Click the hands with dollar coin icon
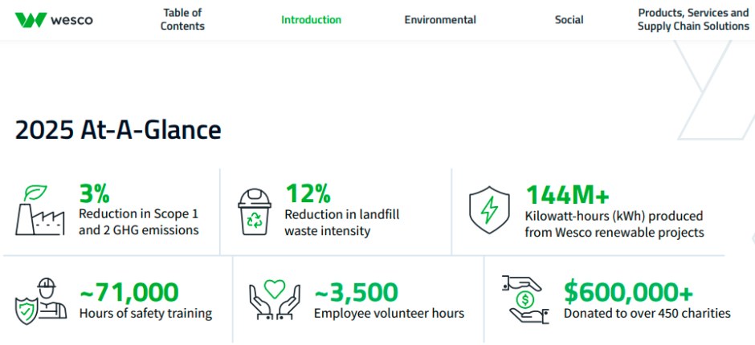Image resolution: width=755 pixels, height=345 pixels. click(526, 299)
